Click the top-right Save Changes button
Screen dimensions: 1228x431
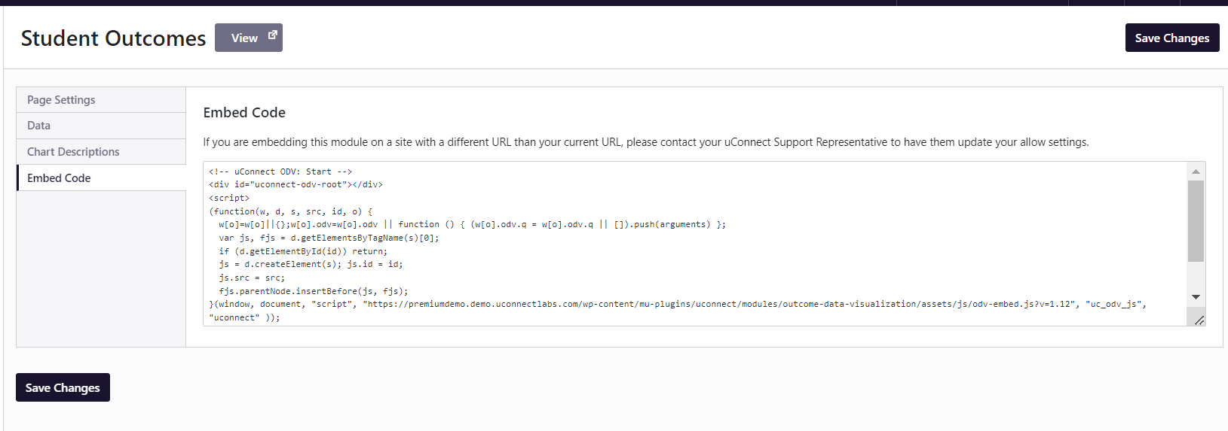coord(1171,38)
